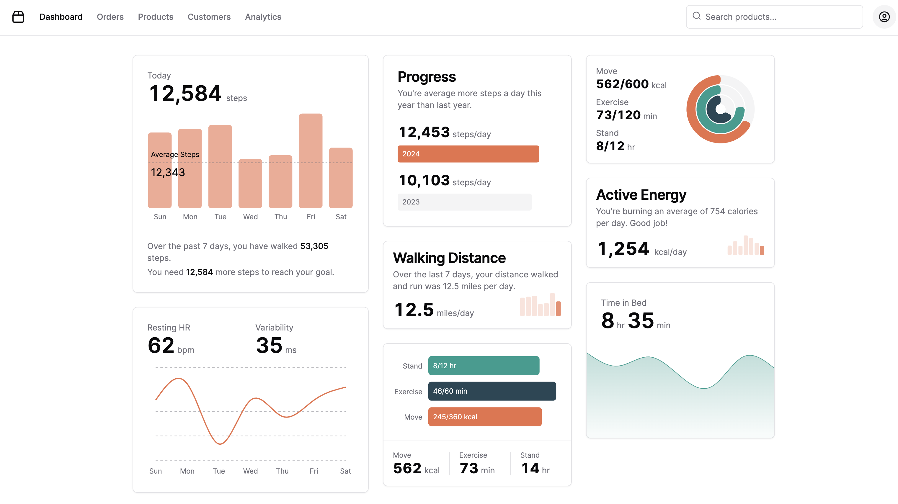Open the user profile avatar icon
The image size is (898, 504).
884,17
